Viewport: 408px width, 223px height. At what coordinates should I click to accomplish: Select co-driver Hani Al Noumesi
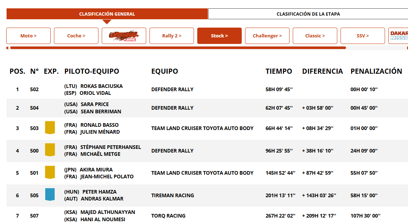click(103, 219)
